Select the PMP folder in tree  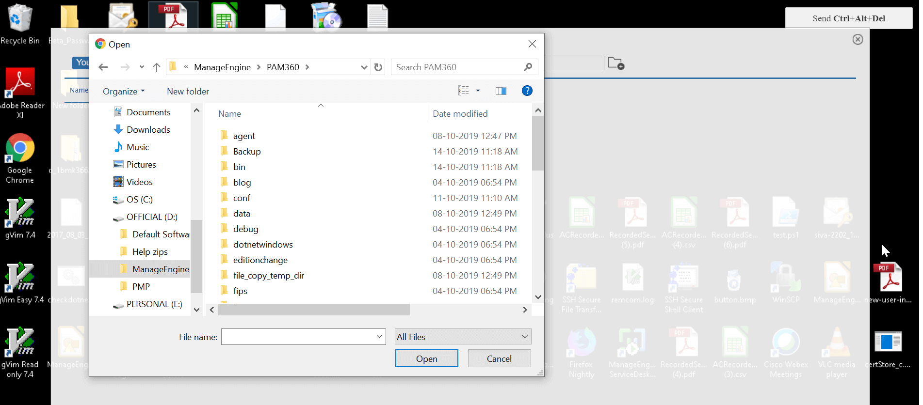click(135, 286)
